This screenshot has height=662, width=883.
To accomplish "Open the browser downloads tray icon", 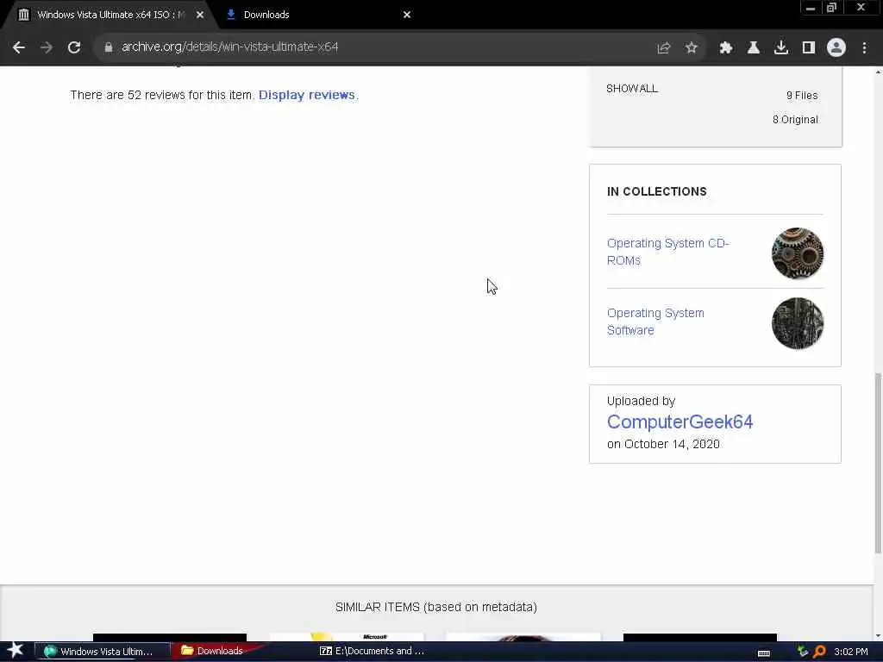I will 781,48.
